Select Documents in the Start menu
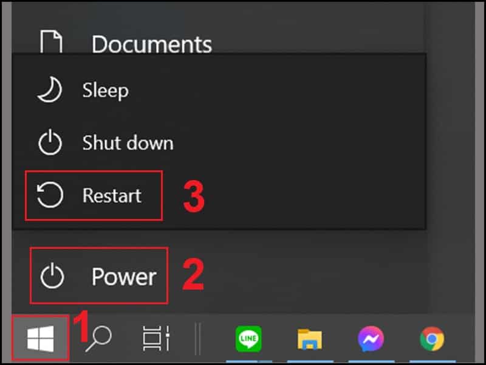Viewport: 486px width, 365px height. pos(152,43)
